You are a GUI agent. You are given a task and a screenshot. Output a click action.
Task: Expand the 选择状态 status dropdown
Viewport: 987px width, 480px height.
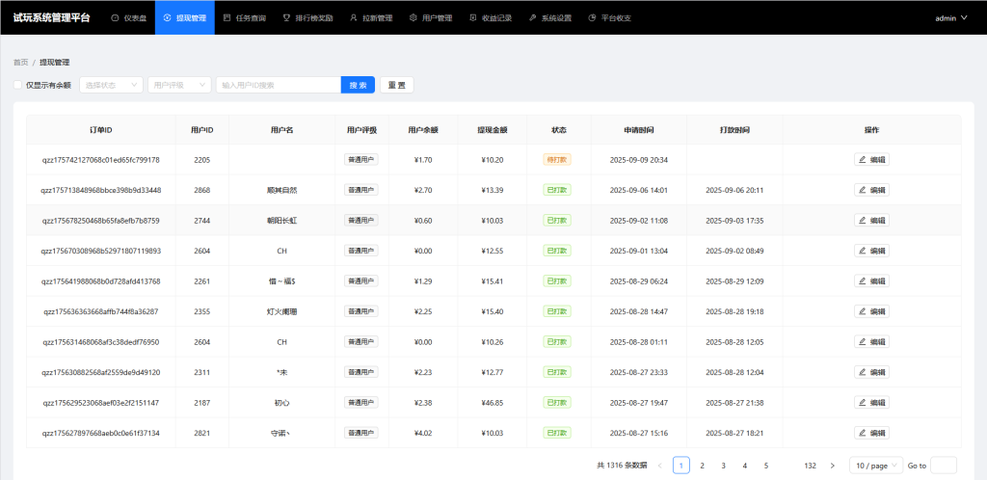point(111,85)
